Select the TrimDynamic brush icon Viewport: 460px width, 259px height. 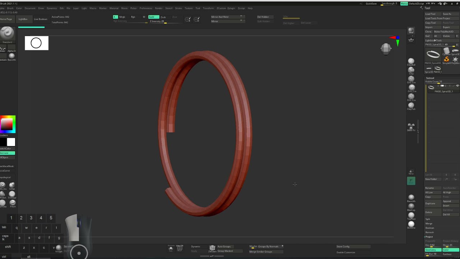tap(12, 195)
